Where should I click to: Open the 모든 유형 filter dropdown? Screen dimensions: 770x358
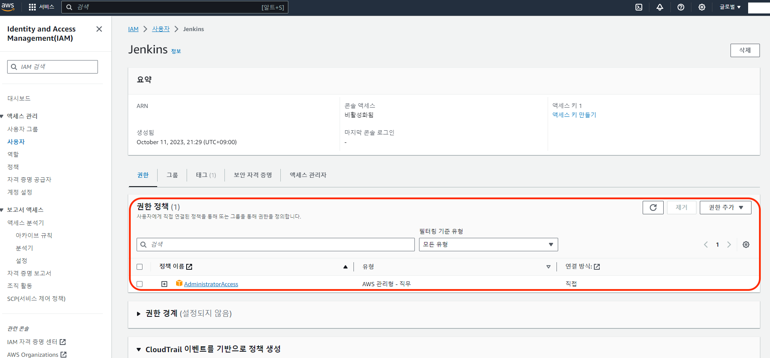tap(488, 245)
